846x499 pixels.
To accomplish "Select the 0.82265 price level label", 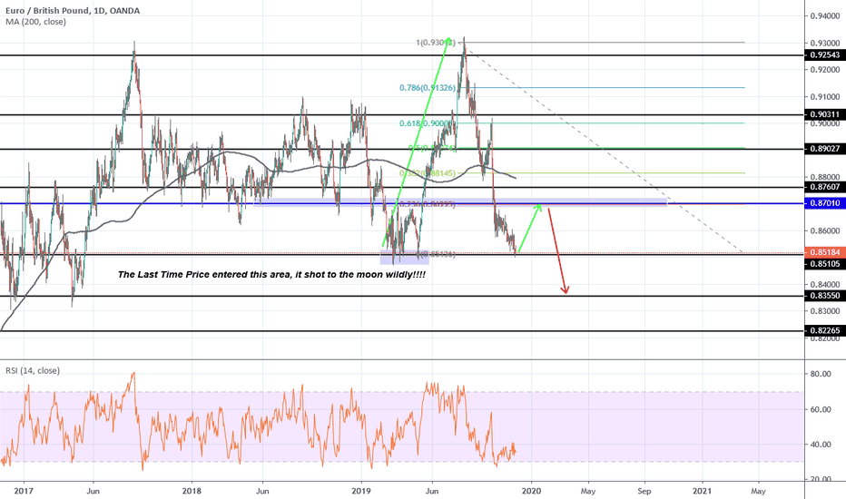I will point(824,331).
